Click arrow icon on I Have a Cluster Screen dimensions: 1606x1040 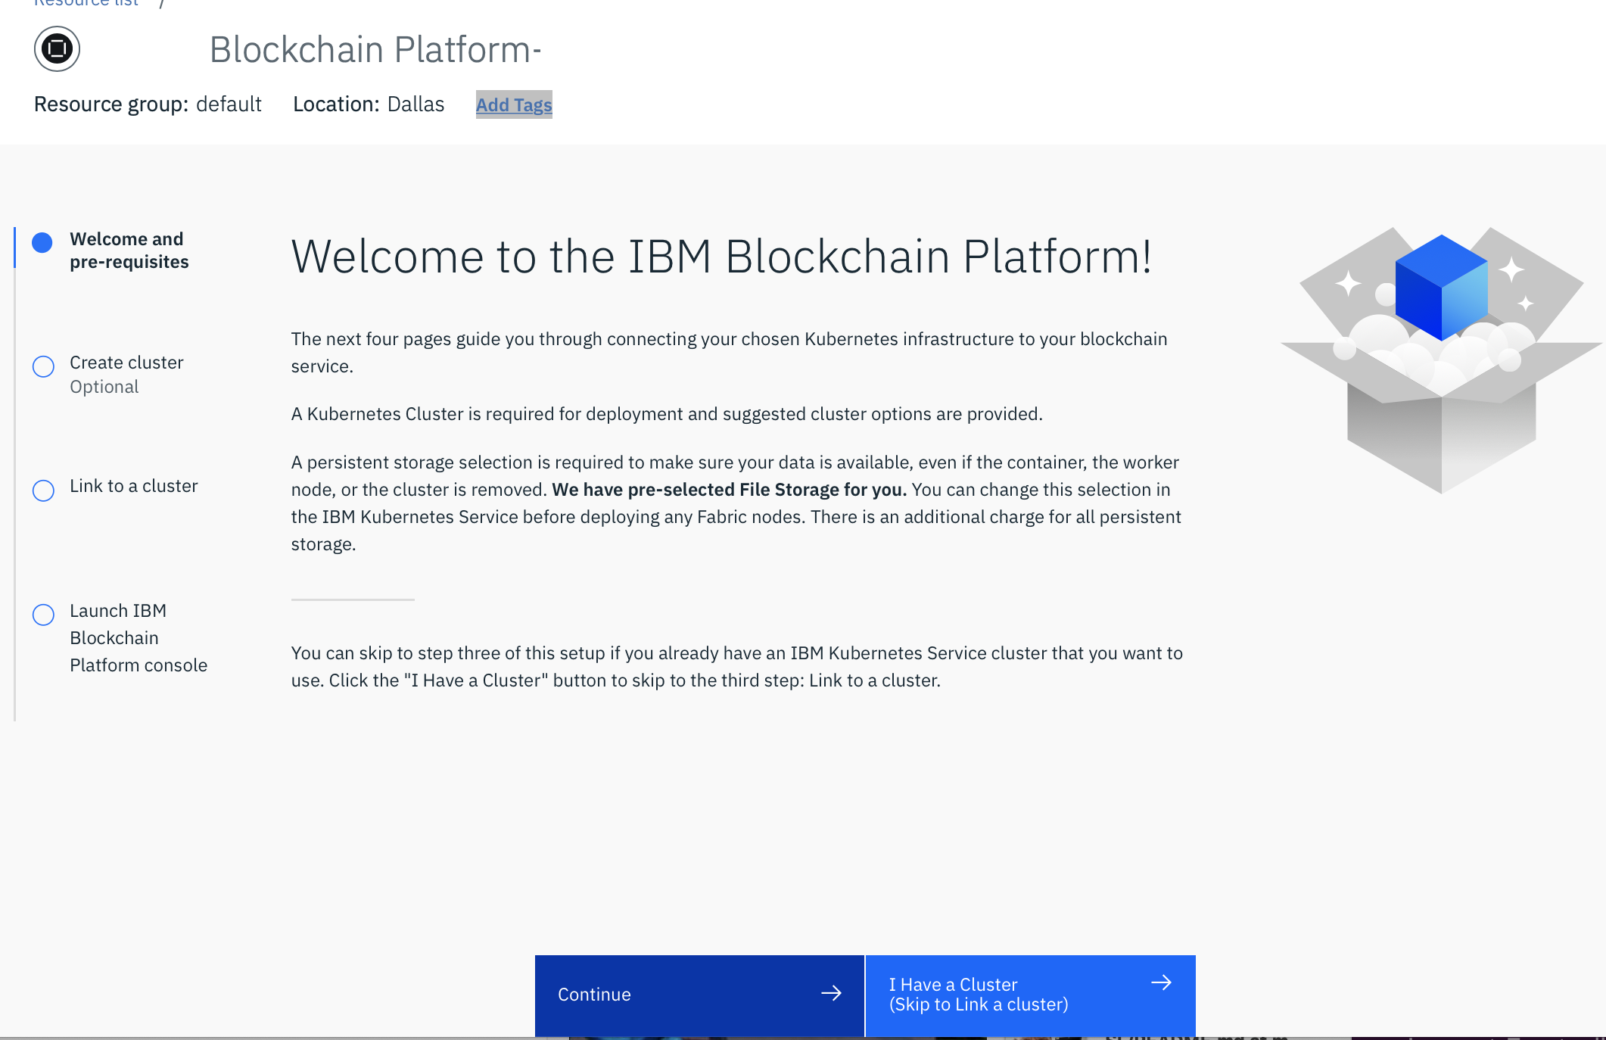tap(1161, 982)
